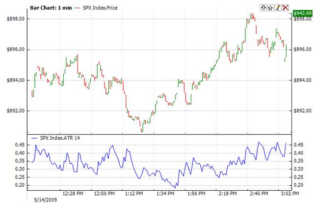
Task: Select the SPX Index.ATR 14 legend label
Action: click(x=61, y=138)
